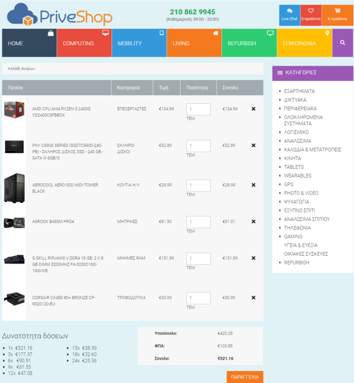Image resolution: width=354 pixels, height=383 pixels.
Task: Click AMD Ryzen CPU product thumbnail
Action: click(x=14, y=110)
